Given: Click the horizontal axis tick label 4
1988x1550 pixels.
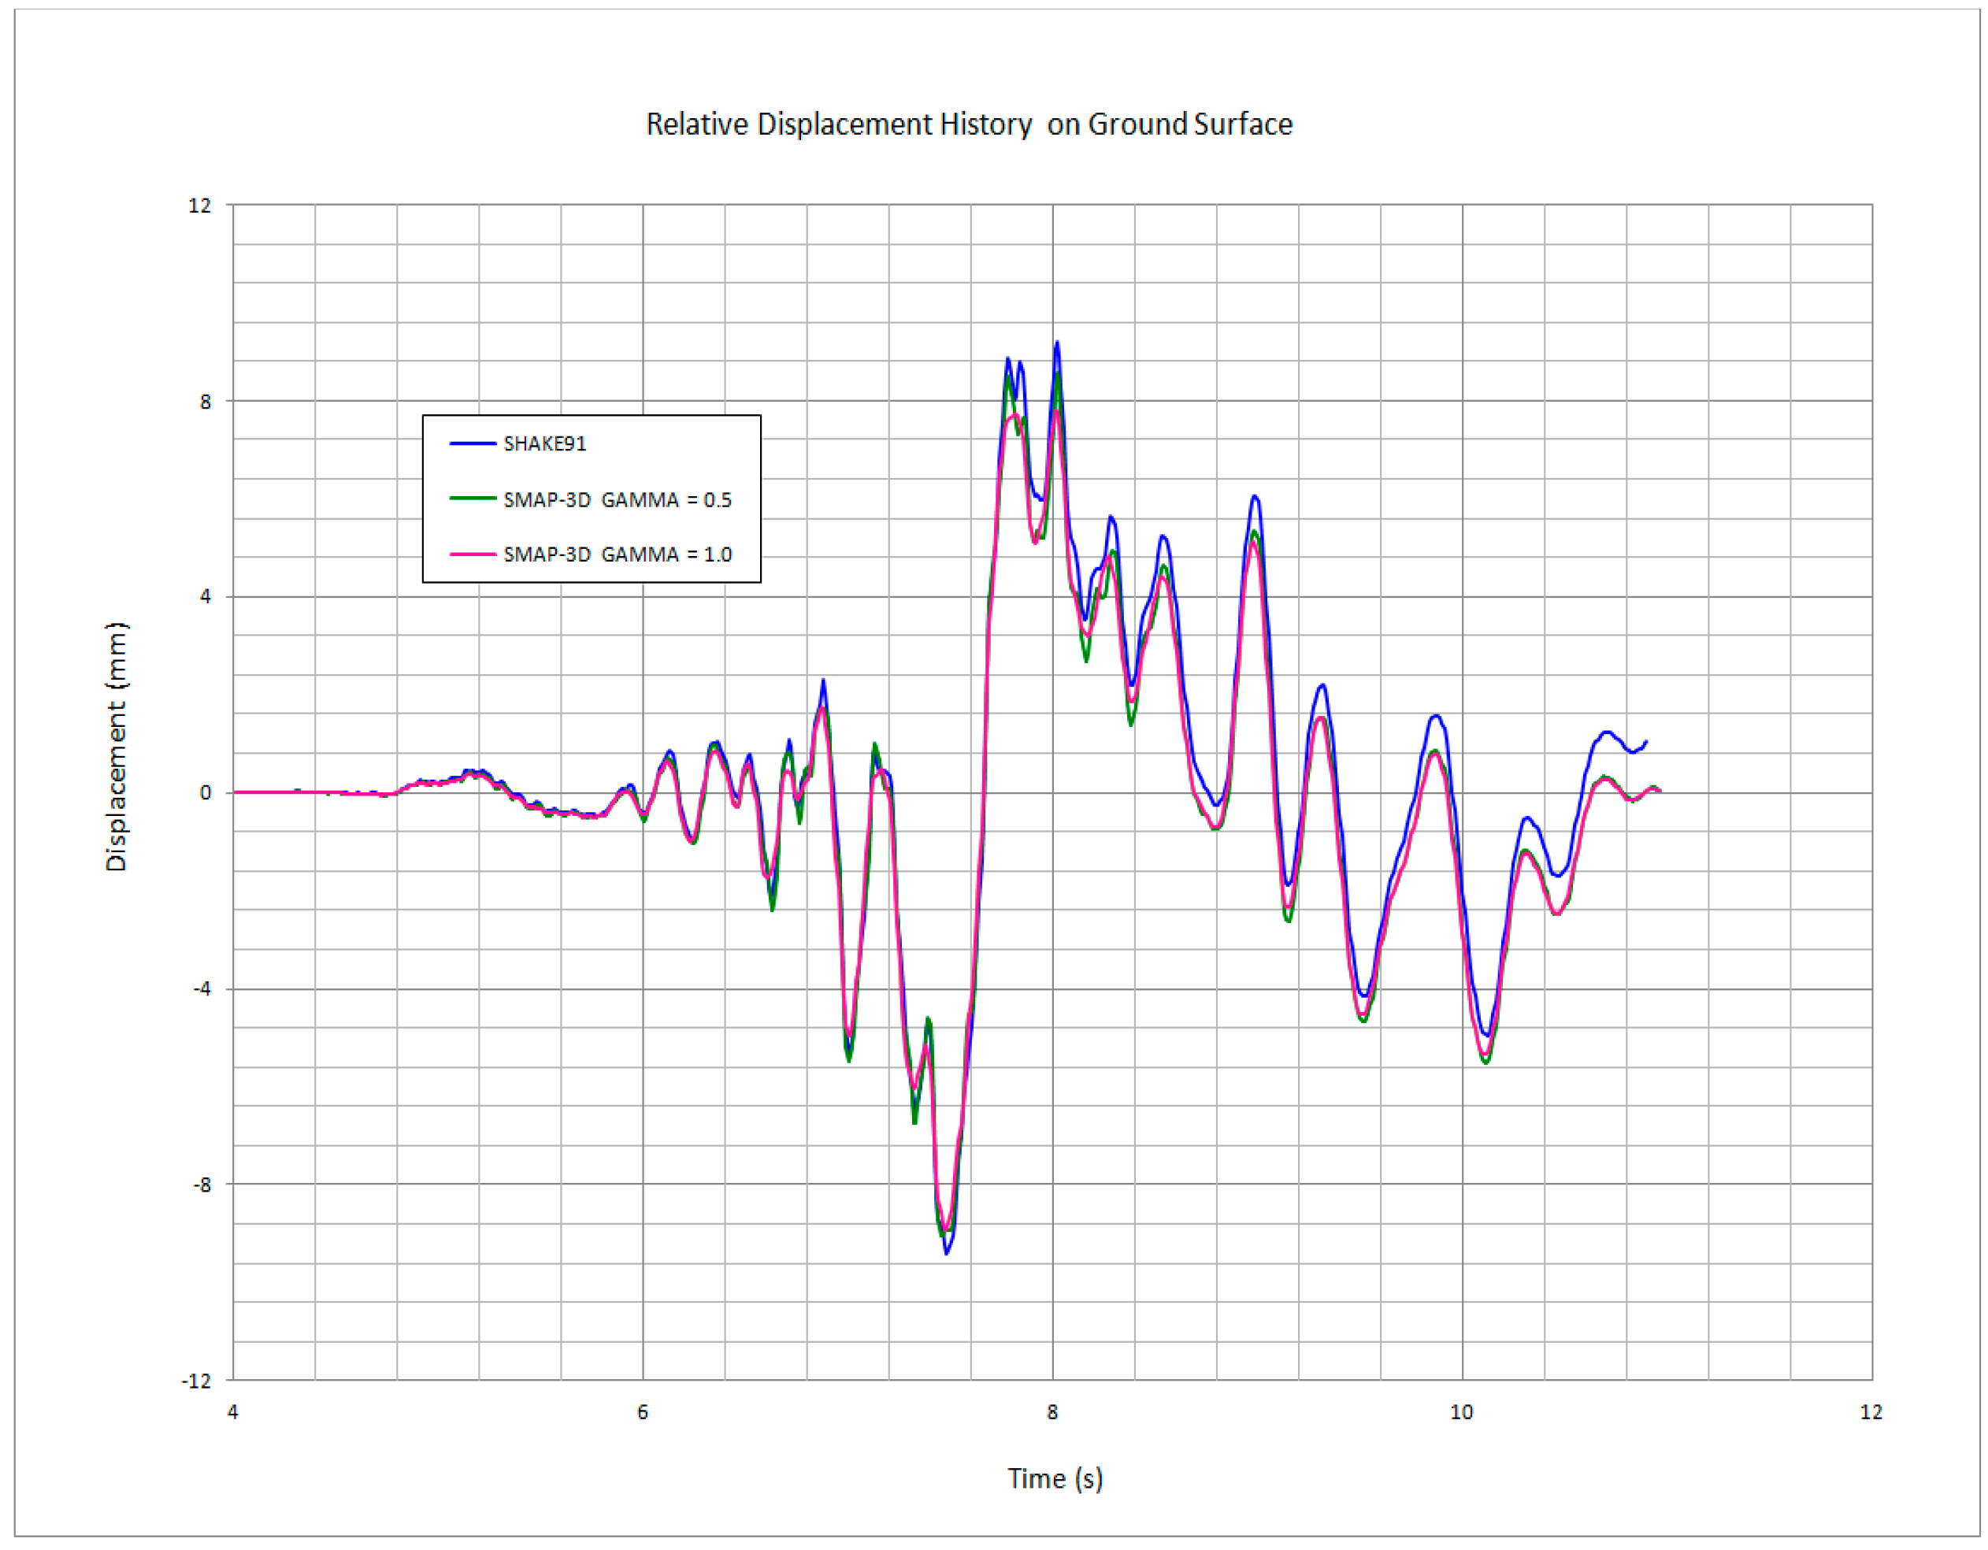Looking at the screenshot, I should tap(233, 1411).
